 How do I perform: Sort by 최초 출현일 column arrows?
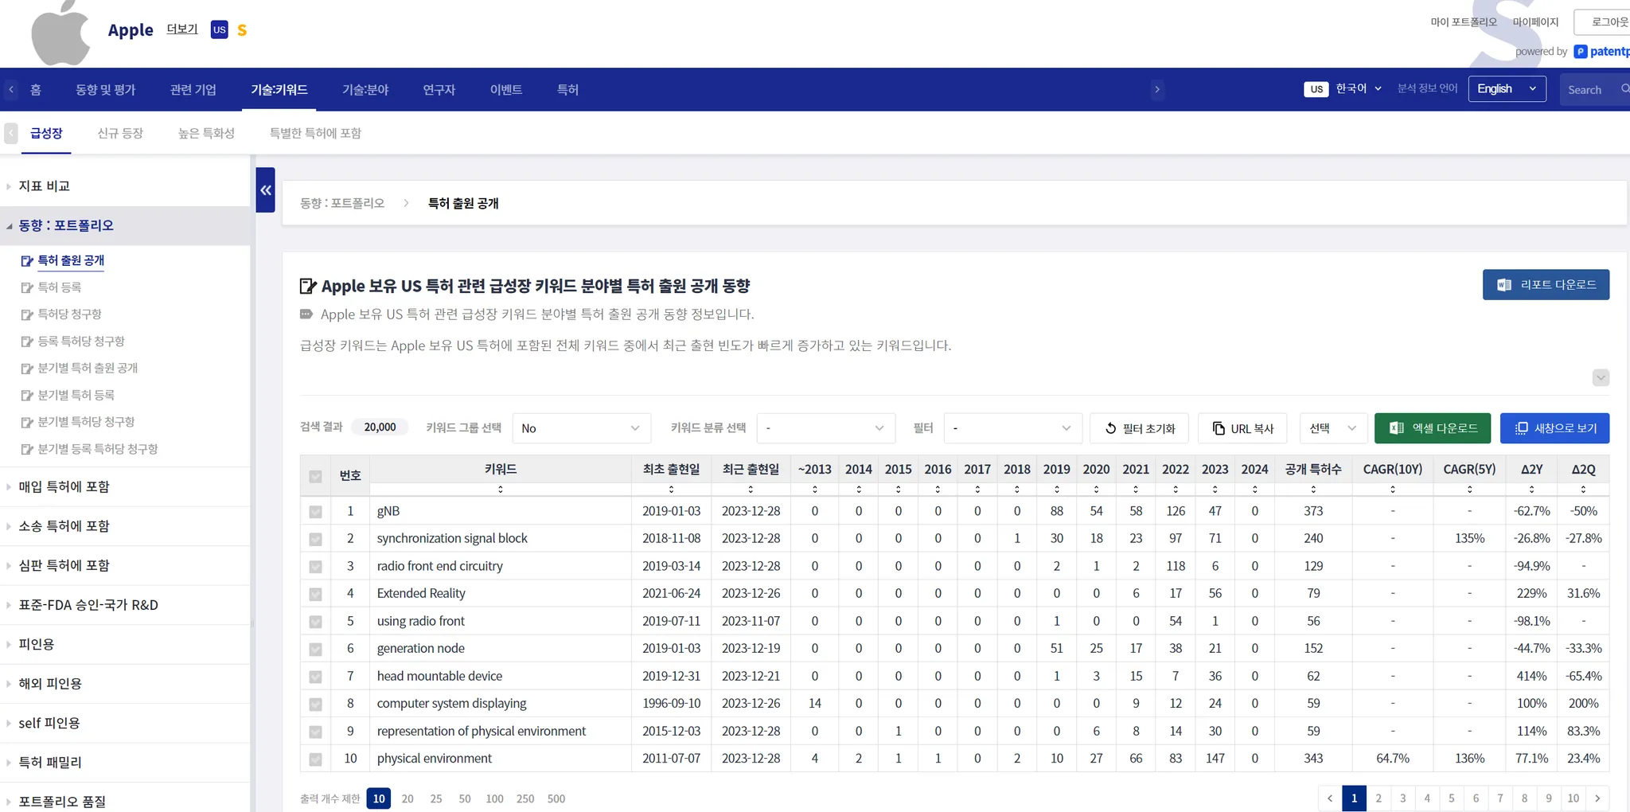(x=671, y=489)
